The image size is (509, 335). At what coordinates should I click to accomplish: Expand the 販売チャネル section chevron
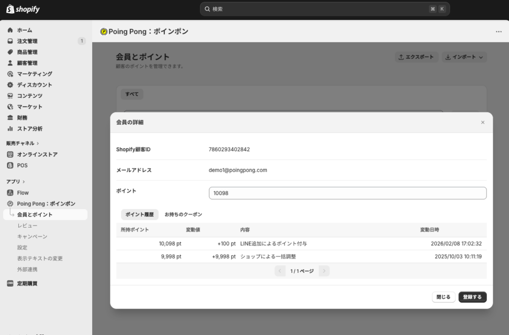[38, 144]
